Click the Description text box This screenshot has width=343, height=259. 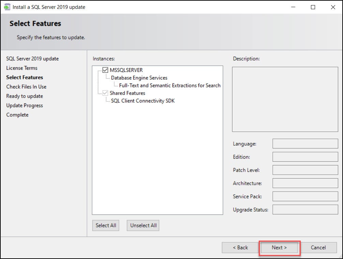(x=285, y=99)
